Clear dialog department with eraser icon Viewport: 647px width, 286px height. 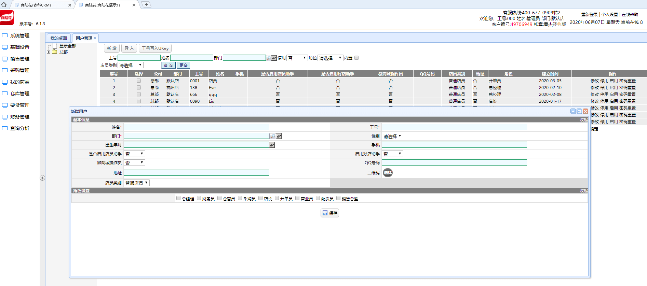tap(279, 136)
